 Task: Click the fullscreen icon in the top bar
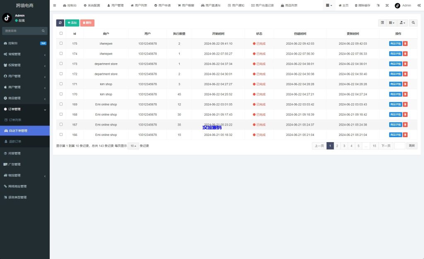click(387, 5)
